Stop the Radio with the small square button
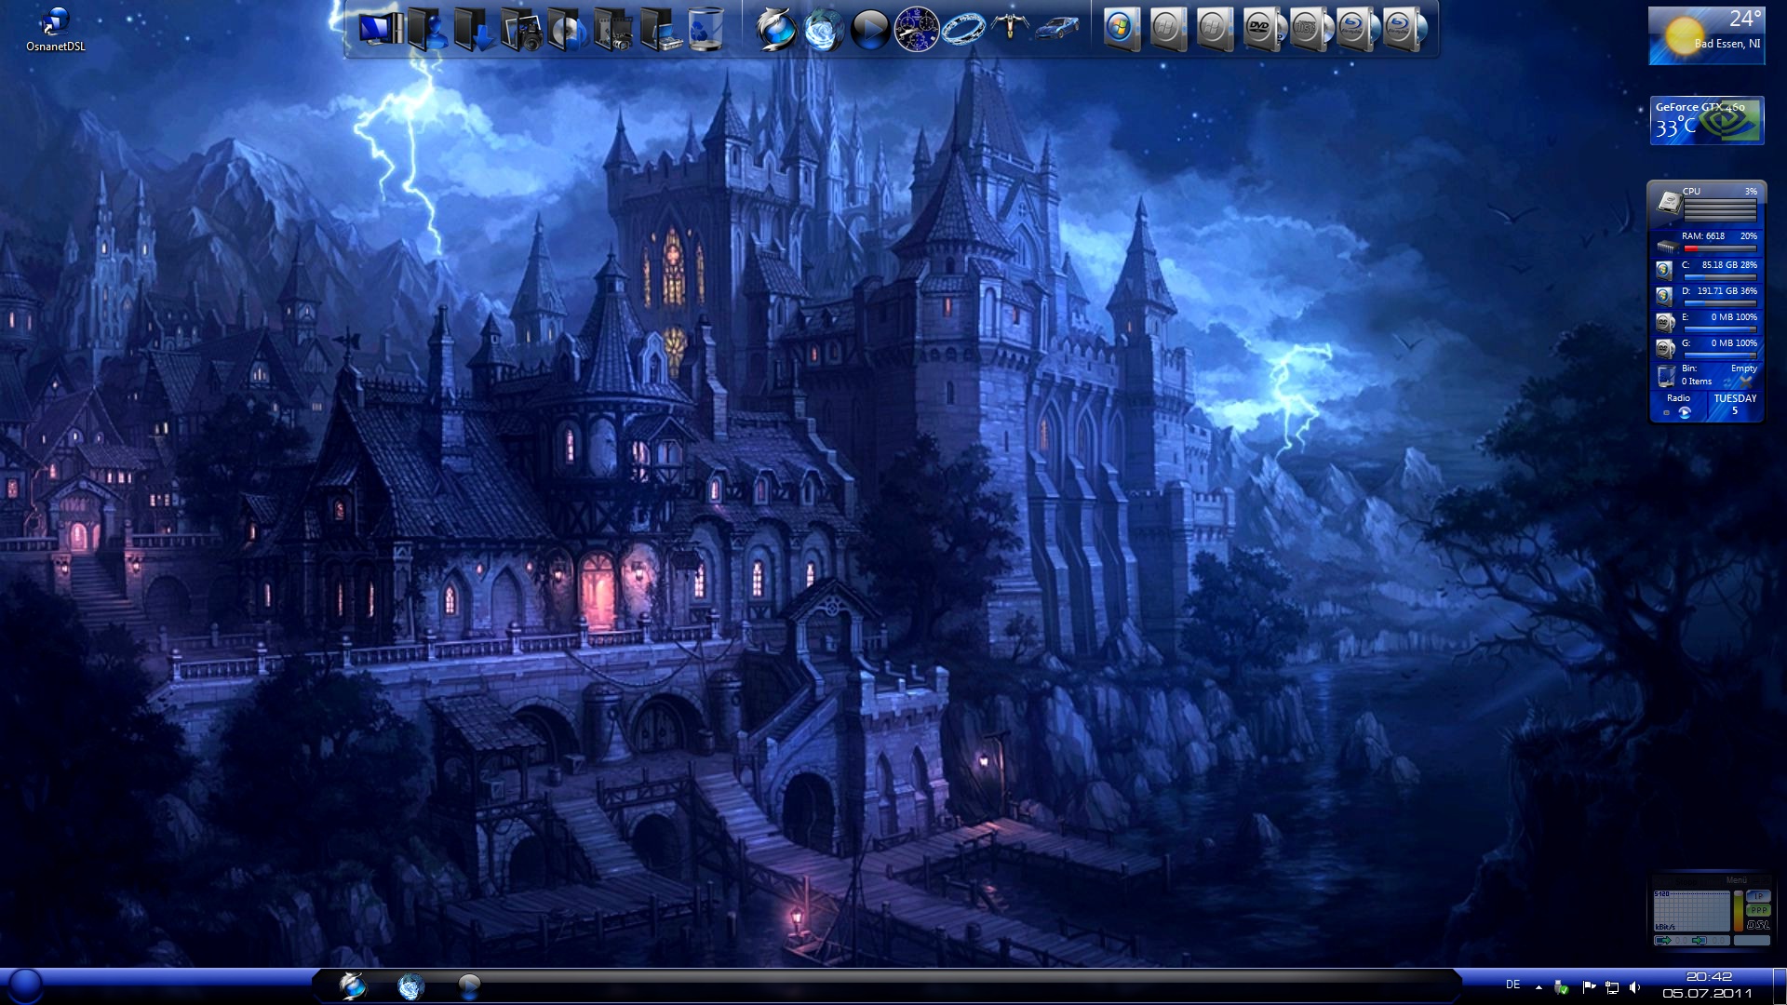The width and height of the screenshot is (1787, 1005). point(1666,413)
